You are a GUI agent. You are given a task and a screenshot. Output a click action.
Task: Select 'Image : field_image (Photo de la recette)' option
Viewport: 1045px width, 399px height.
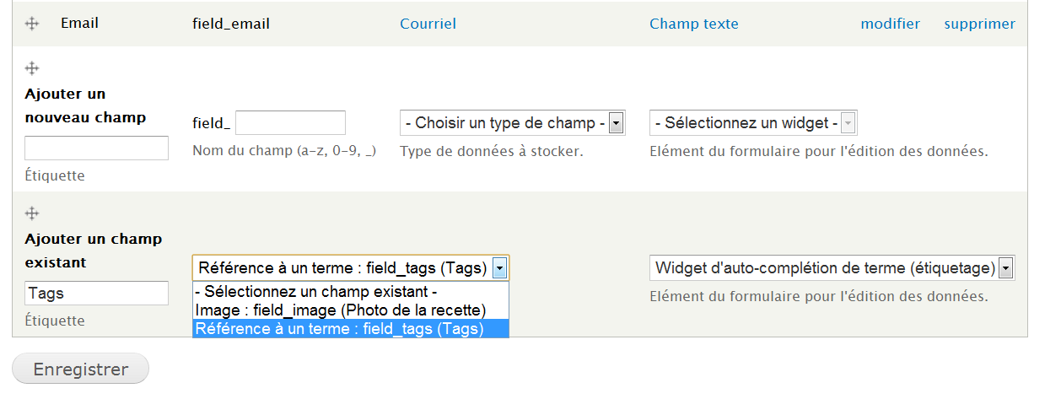click(340, 310)
